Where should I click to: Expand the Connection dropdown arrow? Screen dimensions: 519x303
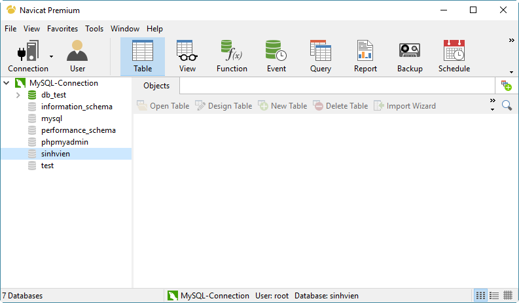(51, 57)
